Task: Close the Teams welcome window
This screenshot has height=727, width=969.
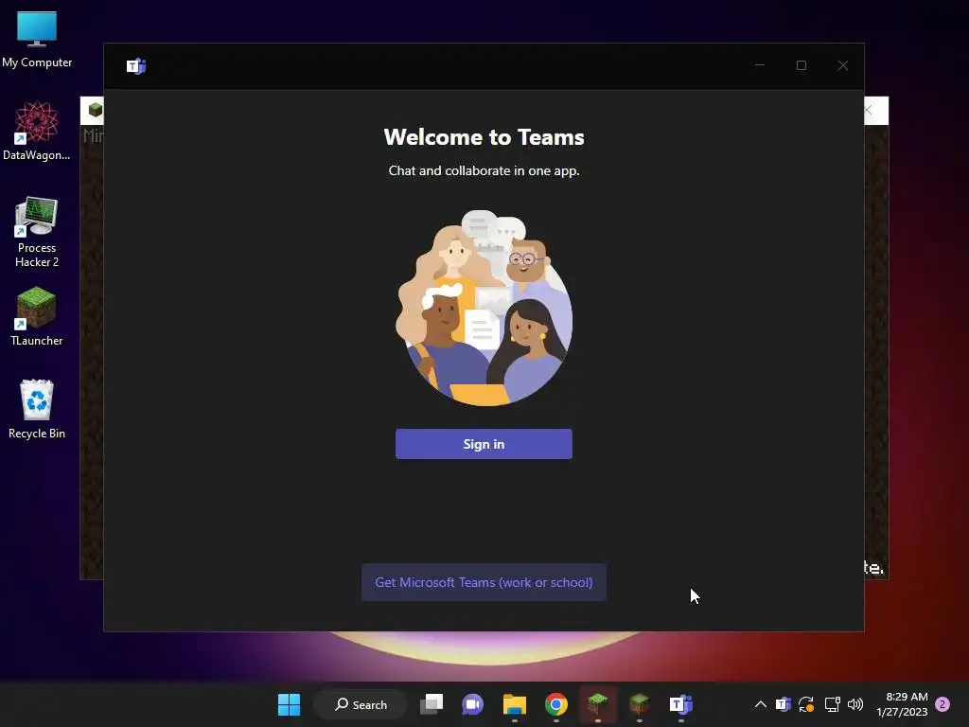Action: pos(843,65)
